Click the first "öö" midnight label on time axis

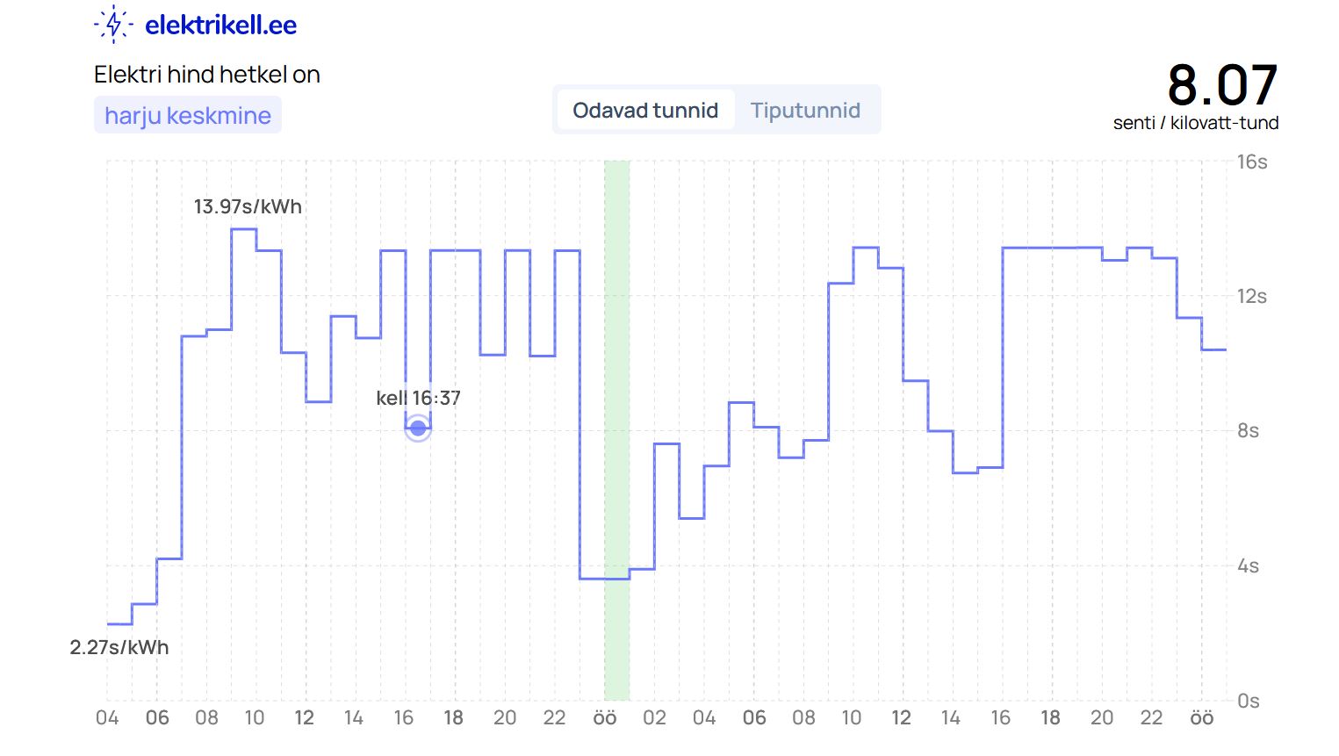[604, 718]
